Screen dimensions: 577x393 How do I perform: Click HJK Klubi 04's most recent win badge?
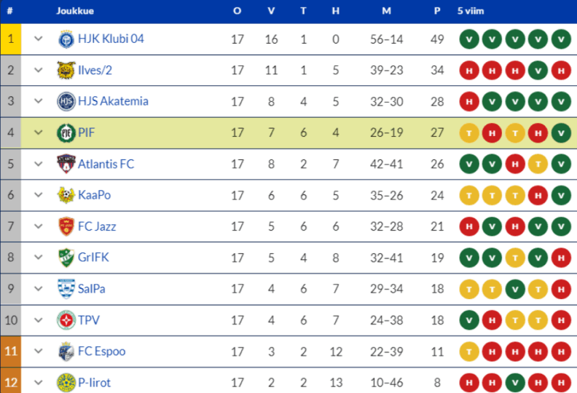(x=561, y=39)
